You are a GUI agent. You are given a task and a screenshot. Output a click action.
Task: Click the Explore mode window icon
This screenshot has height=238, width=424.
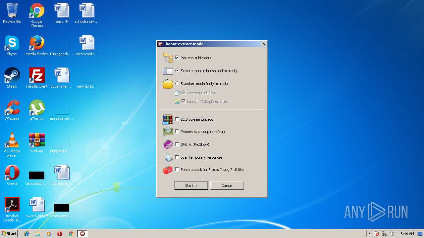168,71
